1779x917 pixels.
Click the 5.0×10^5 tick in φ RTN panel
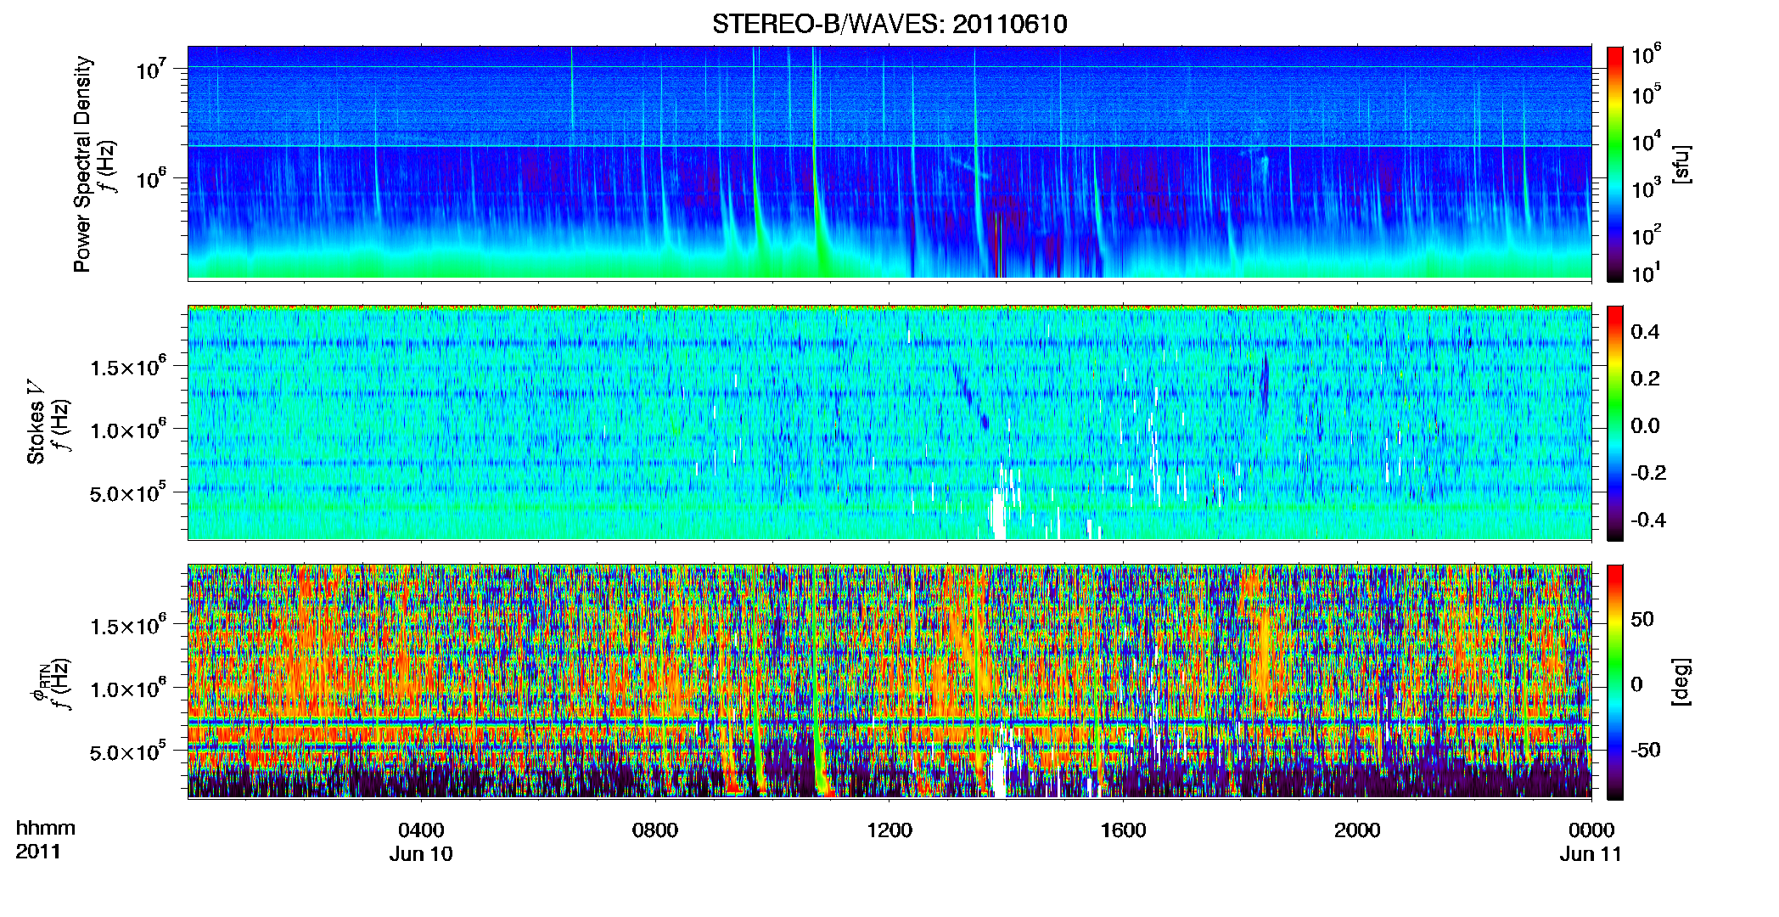[129, 751]
